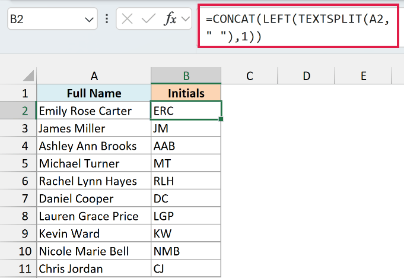This screenshot has height=278, width=404.
Task: Click the cell Michael Turner
Action: (94, 163)
